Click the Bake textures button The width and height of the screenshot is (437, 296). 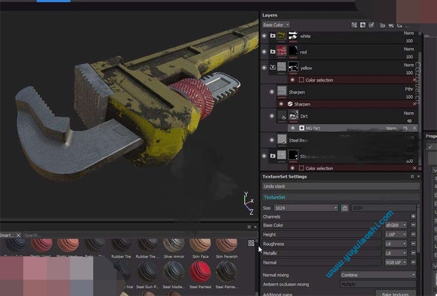pos(395,294)
